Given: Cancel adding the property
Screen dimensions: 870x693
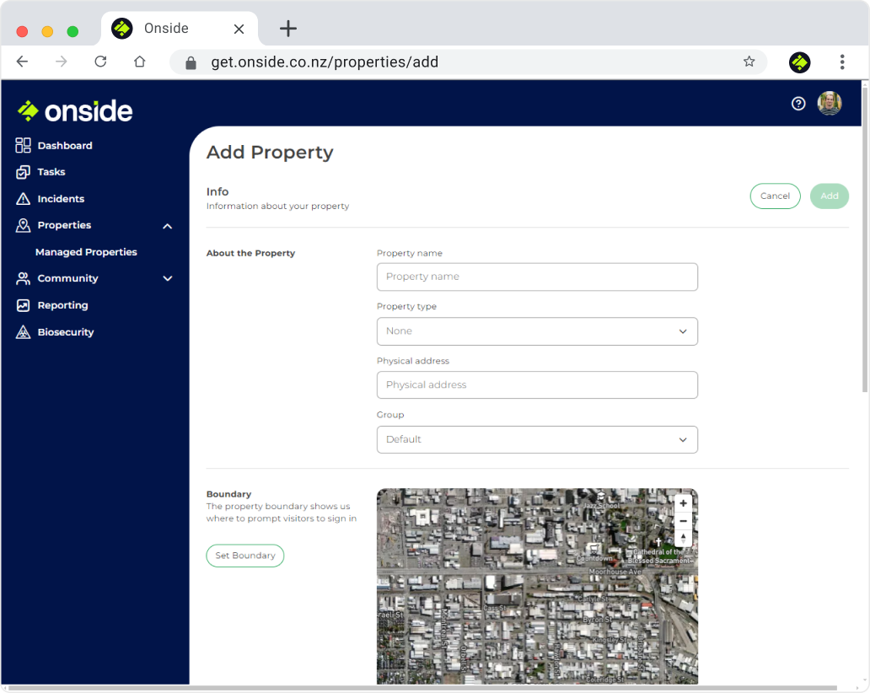Looking at the screenshot, I should [775, 196].
